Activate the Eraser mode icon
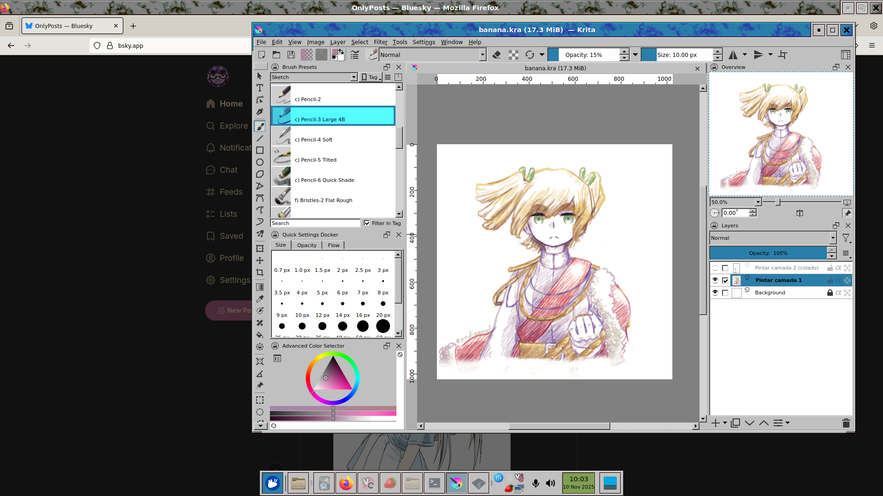Screen dimensions: 883x496 point(497,55)
